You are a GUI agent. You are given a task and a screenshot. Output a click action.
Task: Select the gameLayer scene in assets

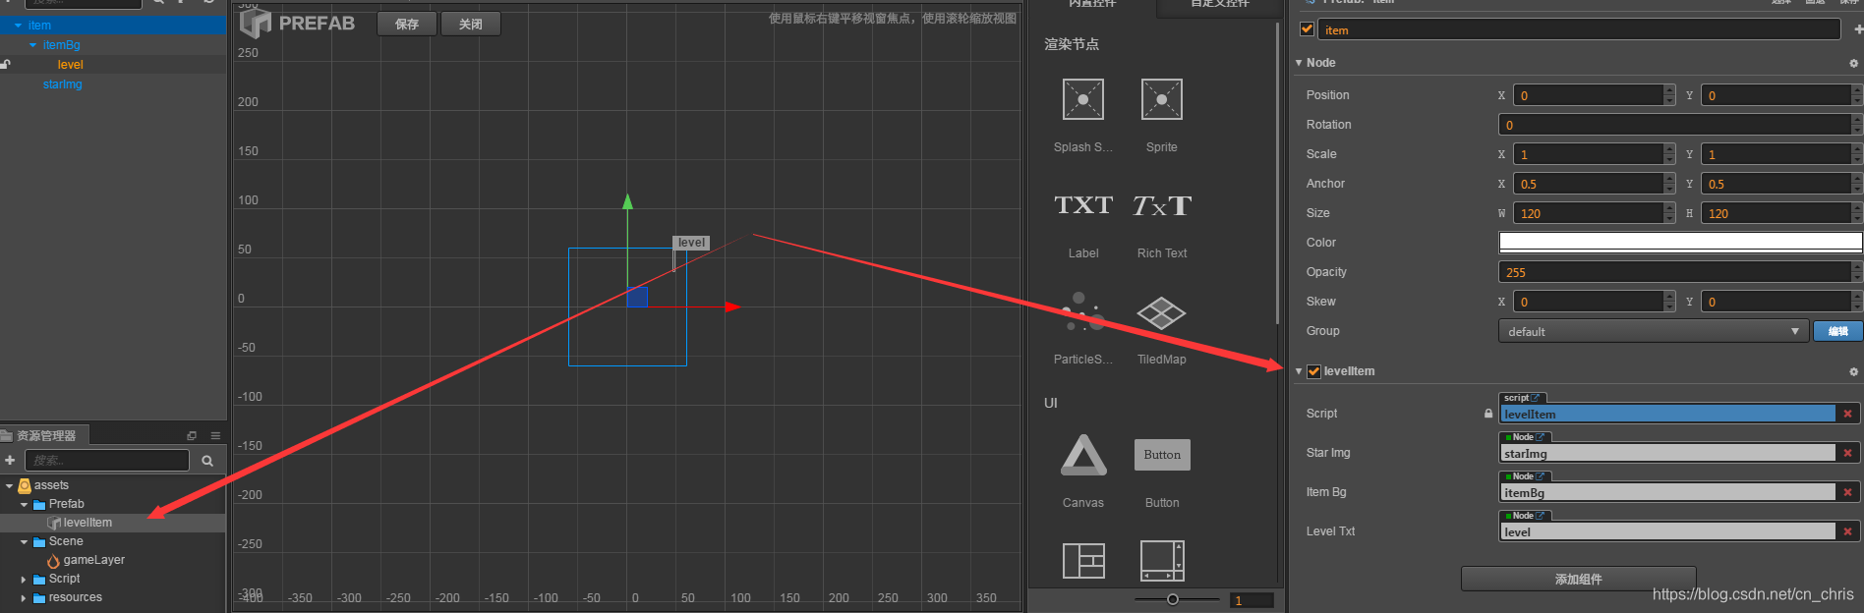pyautogui.click(x=93, y=560)
